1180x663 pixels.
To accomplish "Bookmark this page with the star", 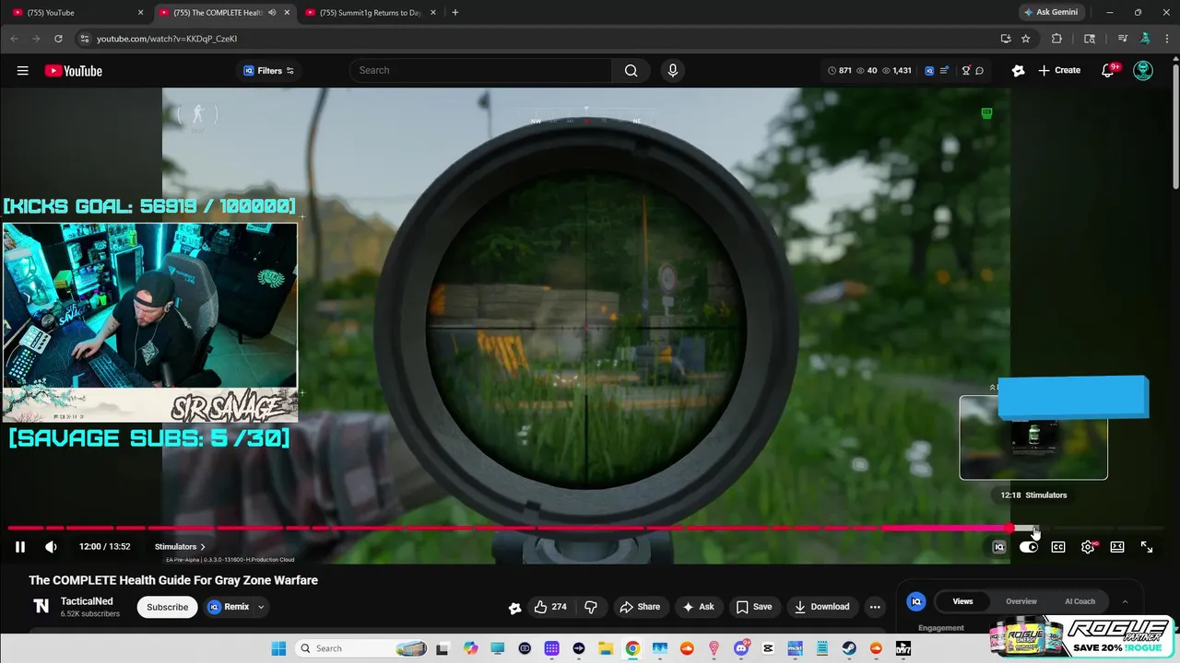I will (x=1025, y=39).
